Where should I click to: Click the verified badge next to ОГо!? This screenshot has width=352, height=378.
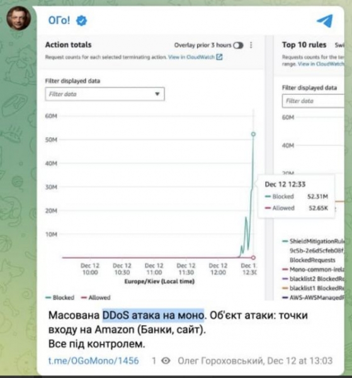coord(81,21)
